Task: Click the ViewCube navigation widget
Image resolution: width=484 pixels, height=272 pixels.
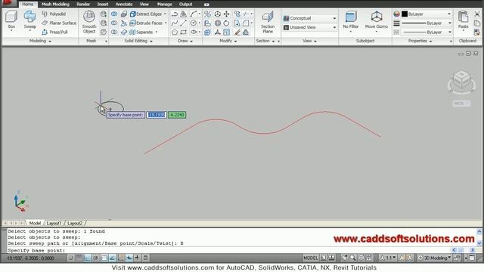Action: pos(461,82)
